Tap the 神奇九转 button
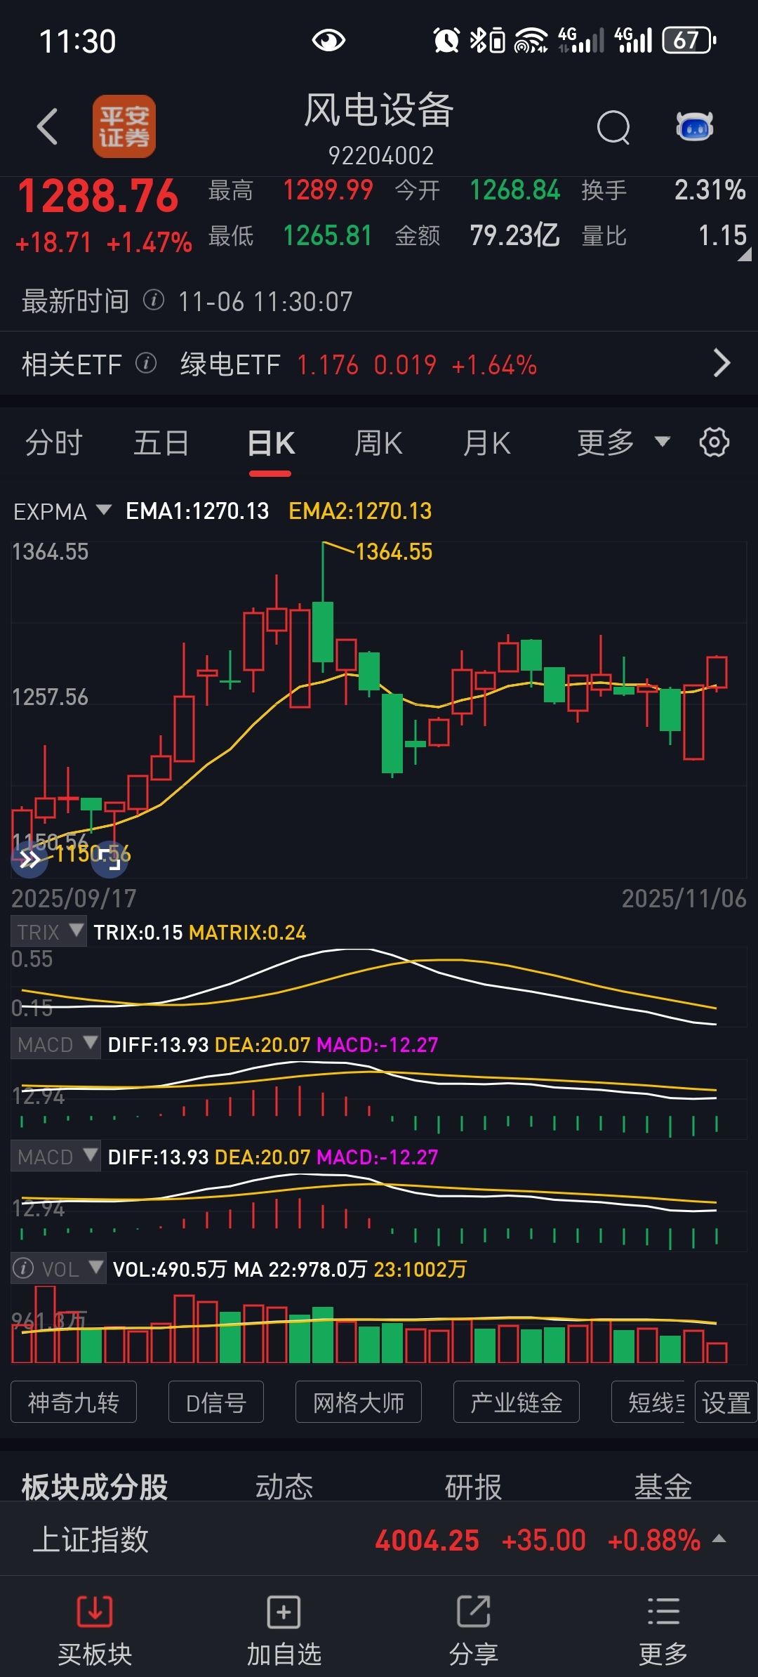Image resolution: width=758 pixels, height=1677 pixels. click(74, 1402)
